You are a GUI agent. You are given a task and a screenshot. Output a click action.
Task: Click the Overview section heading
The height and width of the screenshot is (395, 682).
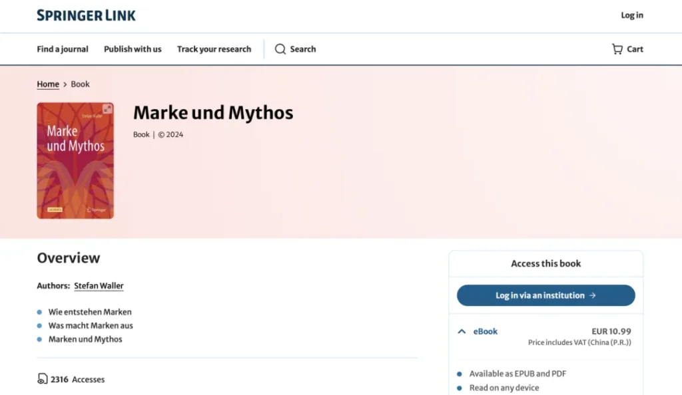[69, 258]
